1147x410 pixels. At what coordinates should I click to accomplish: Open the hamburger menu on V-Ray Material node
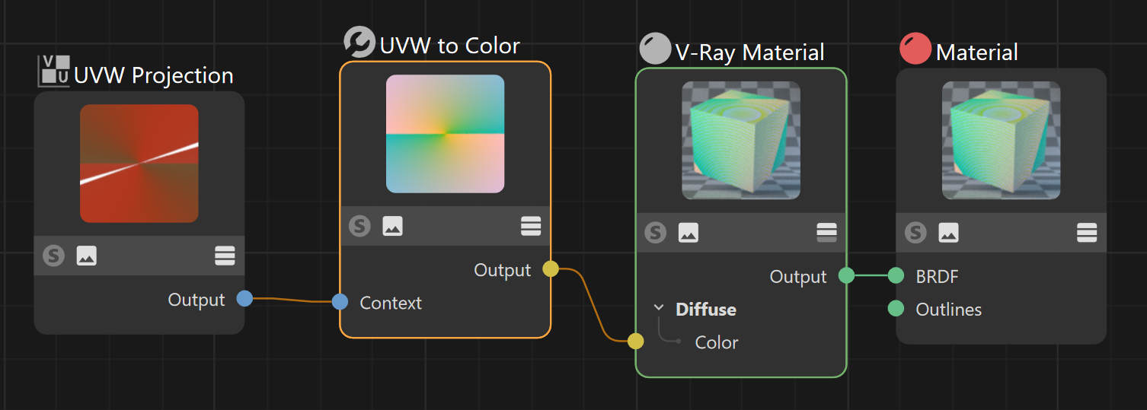point(826,233)
